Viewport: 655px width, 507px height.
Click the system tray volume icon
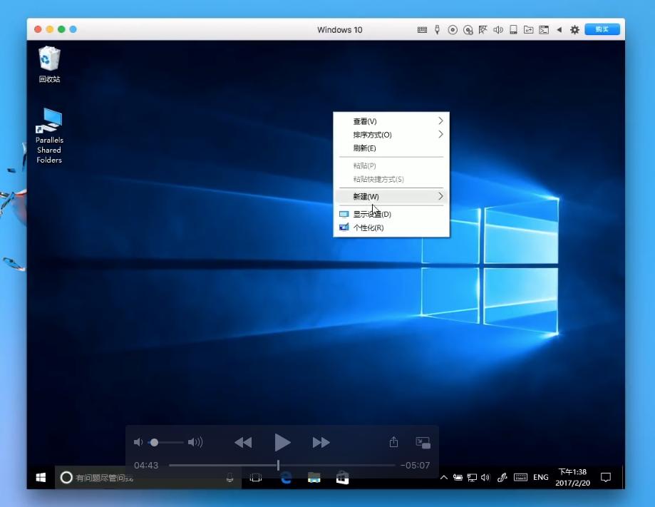[485, 477]
